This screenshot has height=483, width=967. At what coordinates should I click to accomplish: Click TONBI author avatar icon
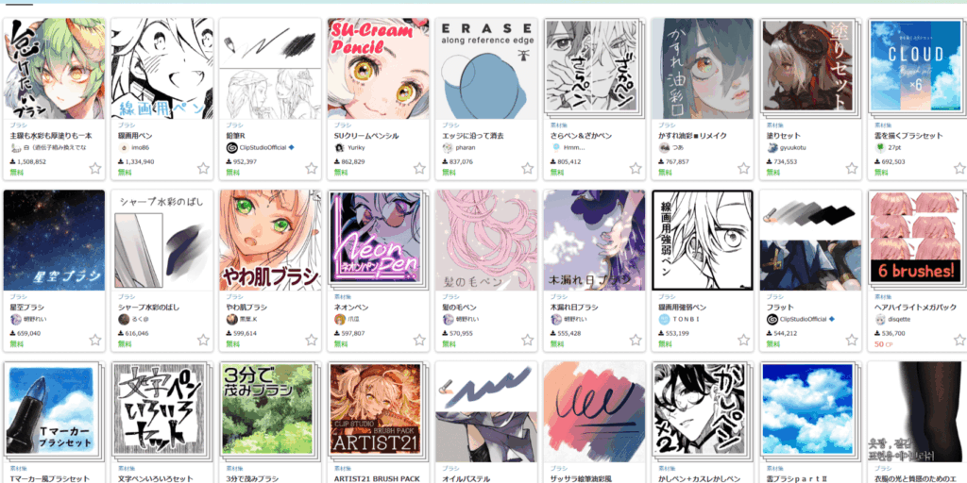pos(664,319)
